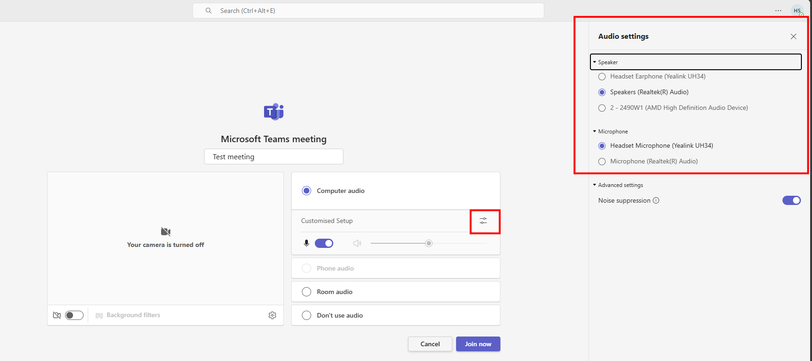This screenshot has height=361, width=812.
Task: Adjust the speaker volume slider handle
Action: tap(429, 243)
